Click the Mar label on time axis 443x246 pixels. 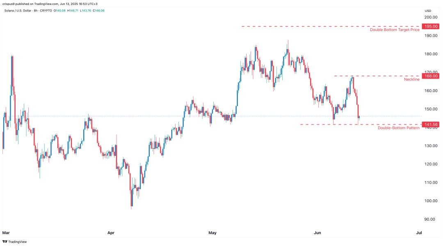pyautogui.click(x=6, y=233)
